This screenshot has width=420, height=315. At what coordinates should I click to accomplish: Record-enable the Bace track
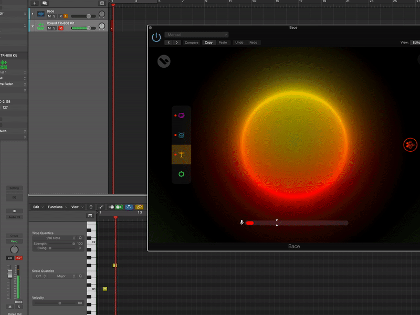pyautogui.click(x=60, y=16)
